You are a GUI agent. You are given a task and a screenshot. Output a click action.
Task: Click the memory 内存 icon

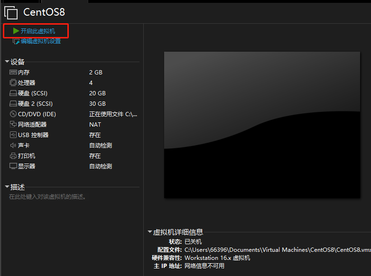[x=13, y=72]
